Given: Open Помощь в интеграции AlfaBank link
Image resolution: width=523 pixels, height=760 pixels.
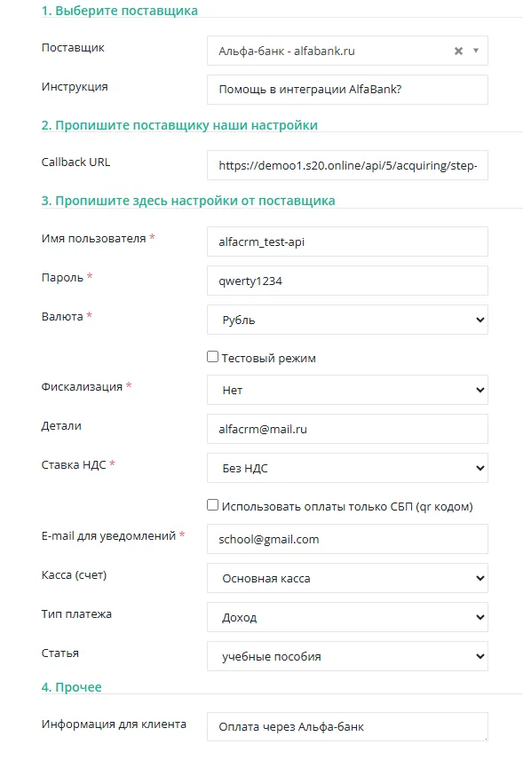Looking at the screenshot, I should pyautogui.click(x=310, y=89).
